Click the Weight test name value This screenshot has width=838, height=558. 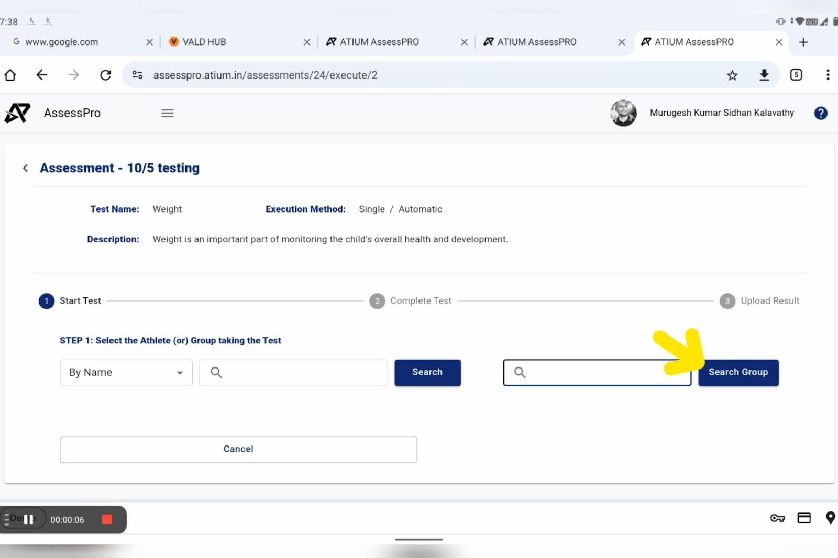point(167,209)
